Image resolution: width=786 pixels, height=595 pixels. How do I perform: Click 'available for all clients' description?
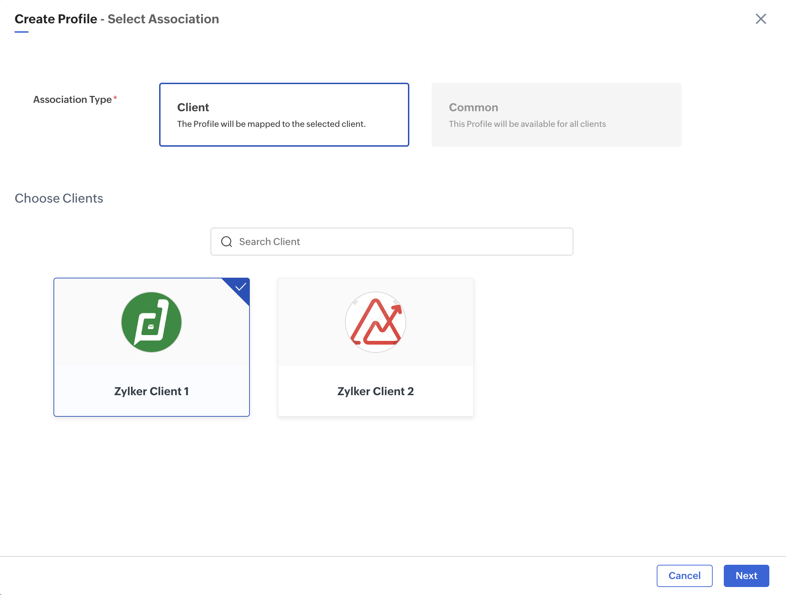coord(527,124)
